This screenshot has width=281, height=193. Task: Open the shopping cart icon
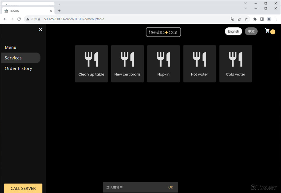tap(268, 31)
